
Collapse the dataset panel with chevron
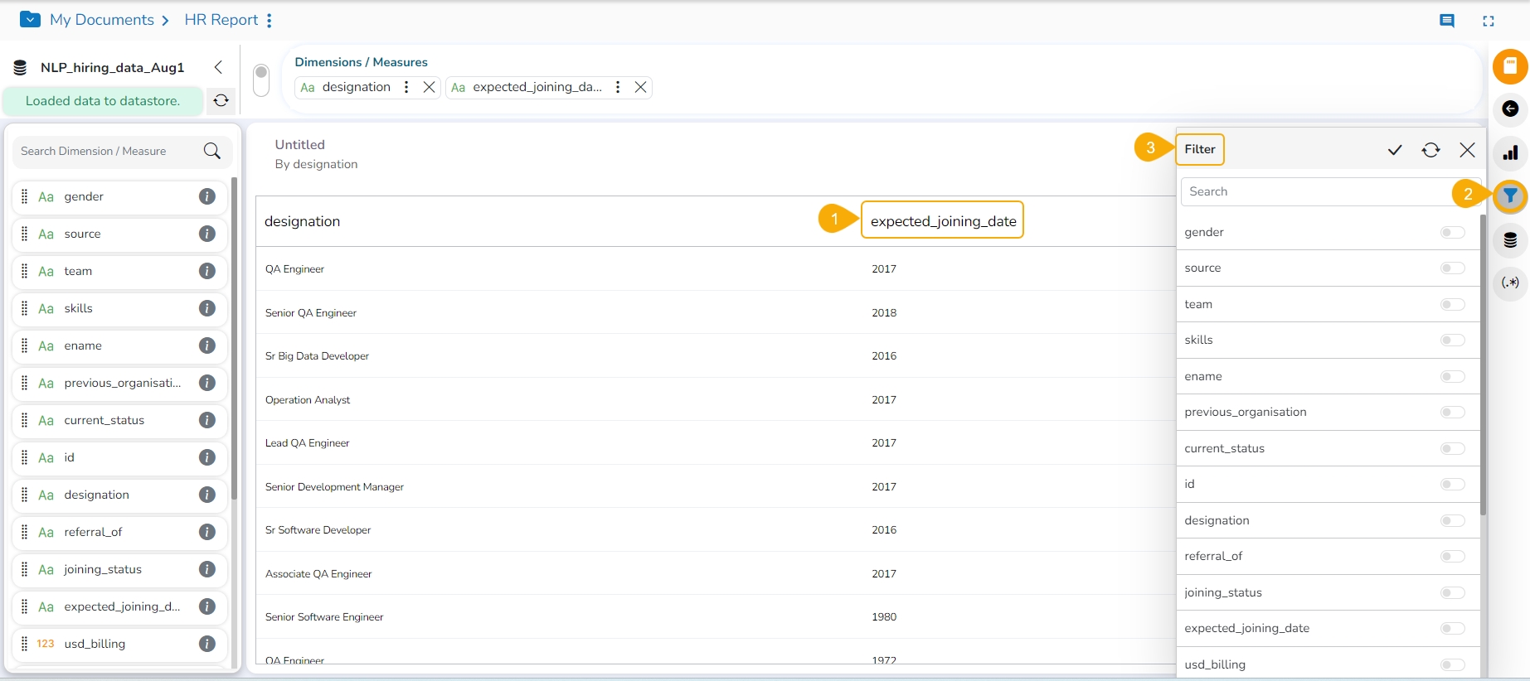click(218, 67)
